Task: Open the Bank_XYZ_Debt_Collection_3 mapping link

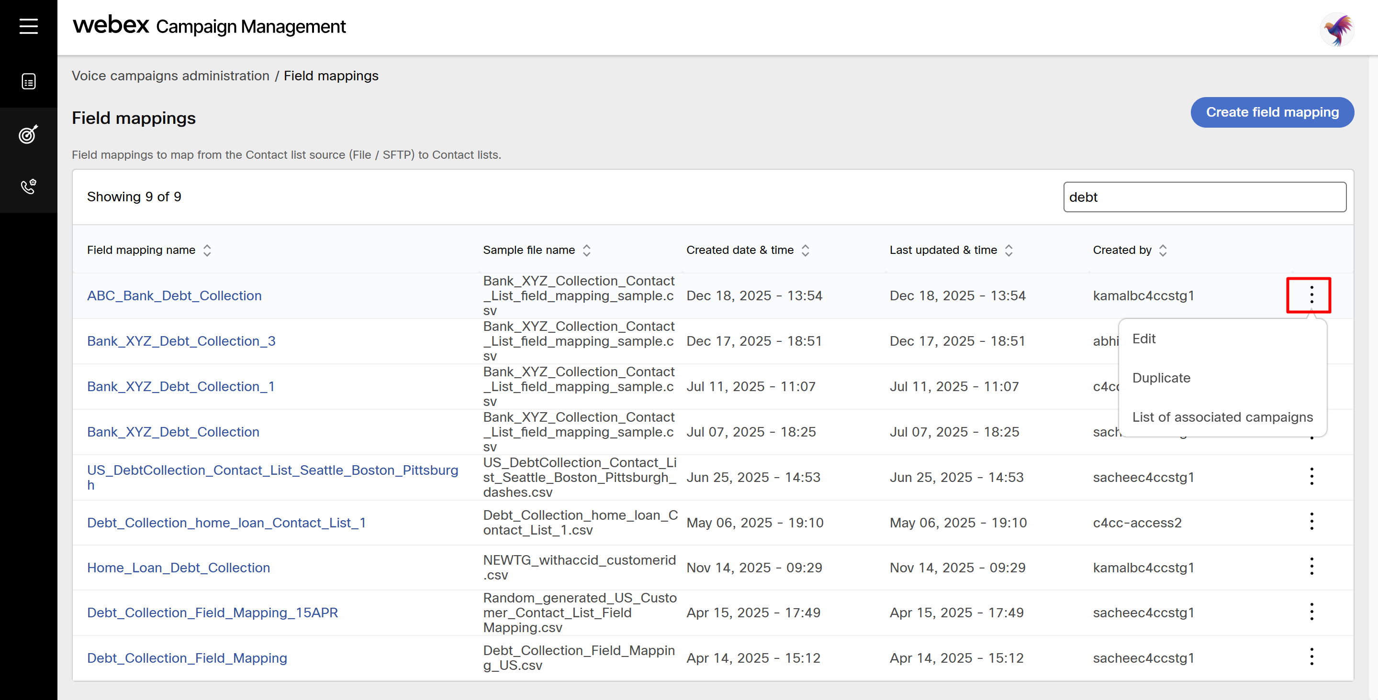Action: 181,341
